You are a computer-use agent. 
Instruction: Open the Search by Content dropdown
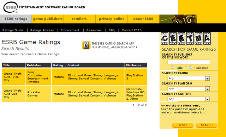[189, 99]
